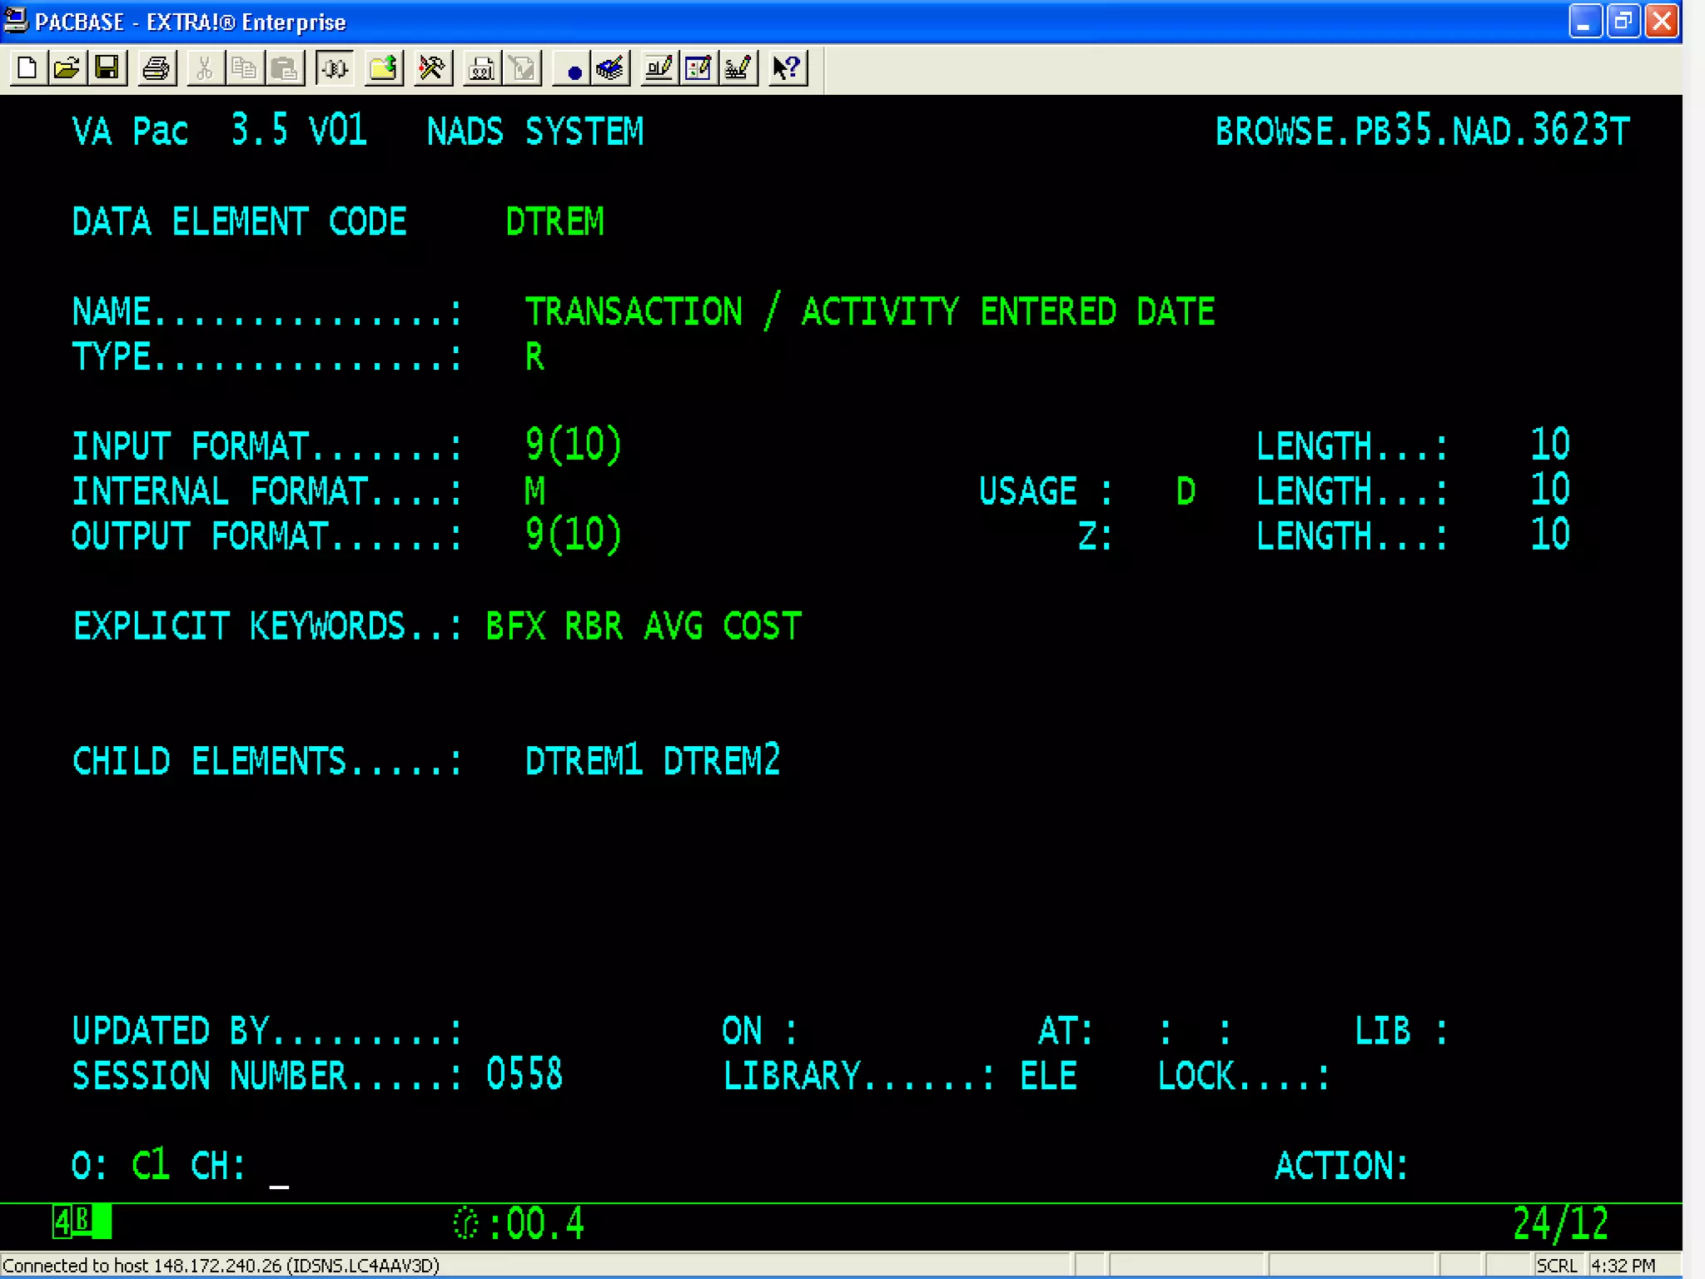The height and width of the screenshot is (1279, 1705).
Task: Open settings via hammer tools icon
Action: click(x=432, y=68)
